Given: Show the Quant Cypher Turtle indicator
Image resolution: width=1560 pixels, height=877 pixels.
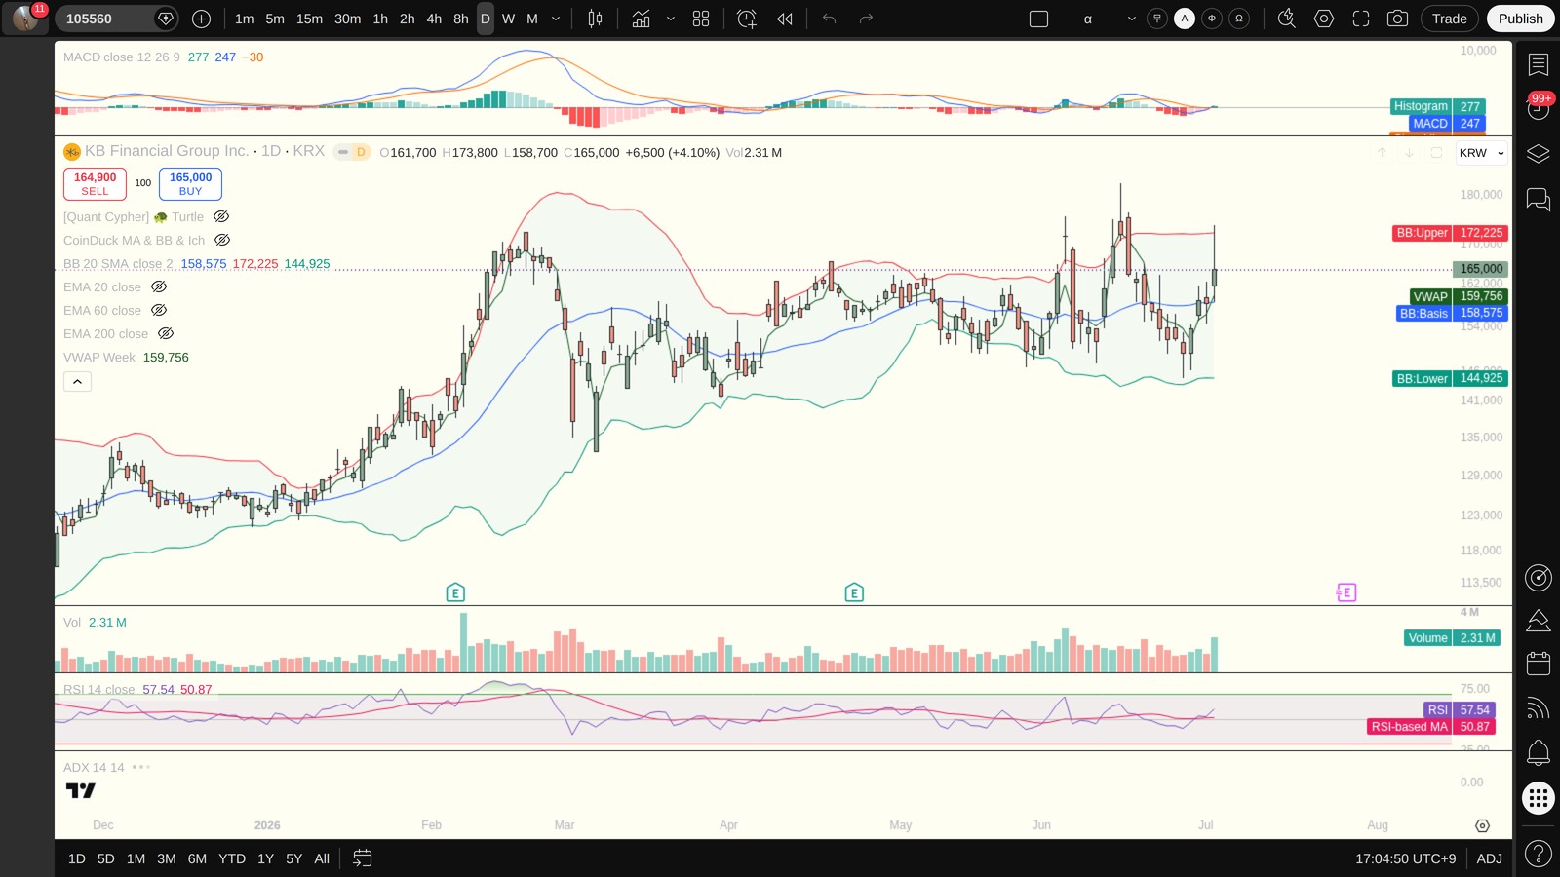Looking at the screenshot, I should point(221,217).
